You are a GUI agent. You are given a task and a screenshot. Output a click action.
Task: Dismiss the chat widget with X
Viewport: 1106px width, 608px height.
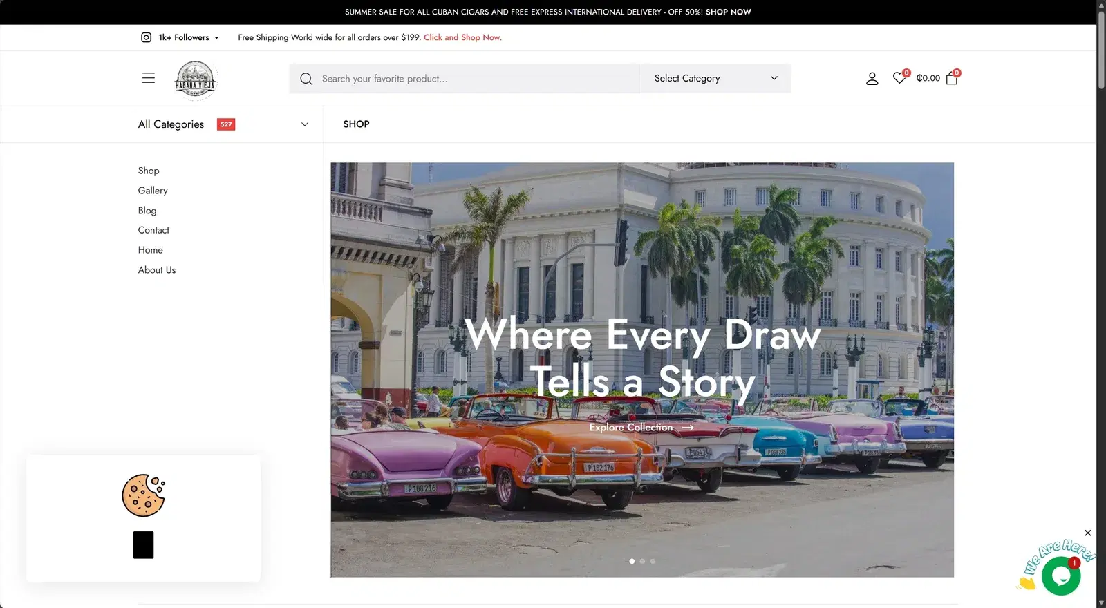(x=1088, y=533)
